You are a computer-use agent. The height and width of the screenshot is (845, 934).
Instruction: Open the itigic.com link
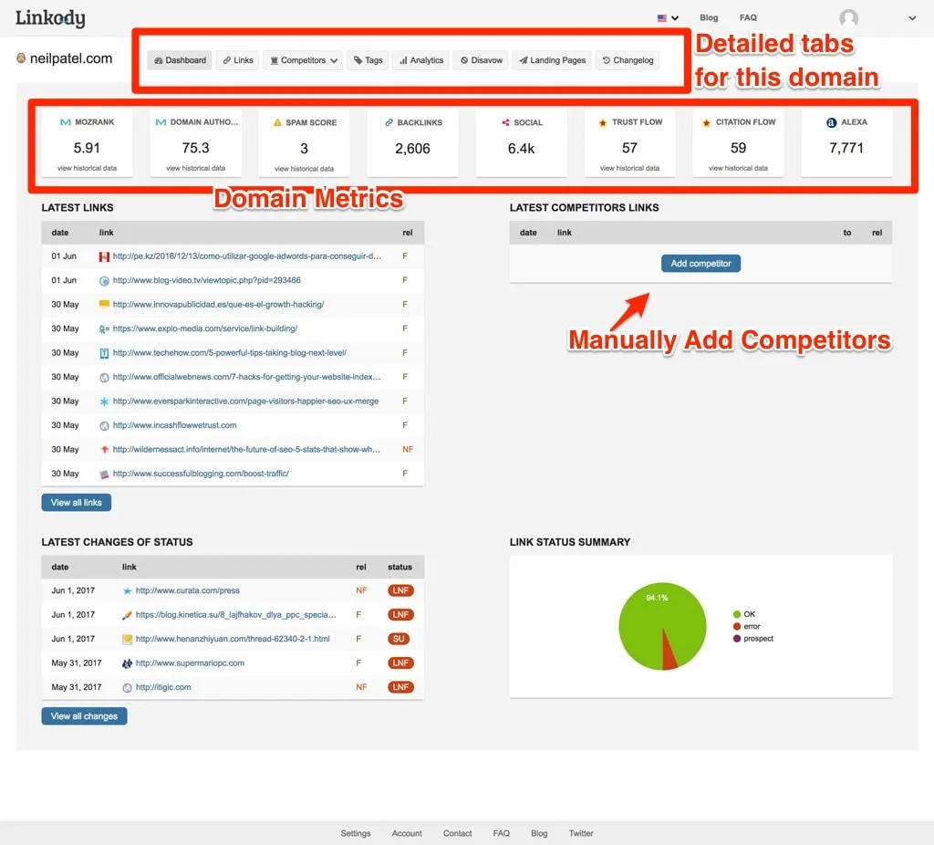point(163,687)
